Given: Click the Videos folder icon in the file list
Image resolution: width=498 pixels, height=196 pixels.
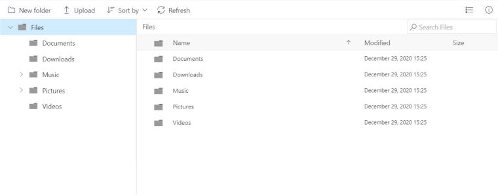Looking at the screenshot, I should 158,123.
